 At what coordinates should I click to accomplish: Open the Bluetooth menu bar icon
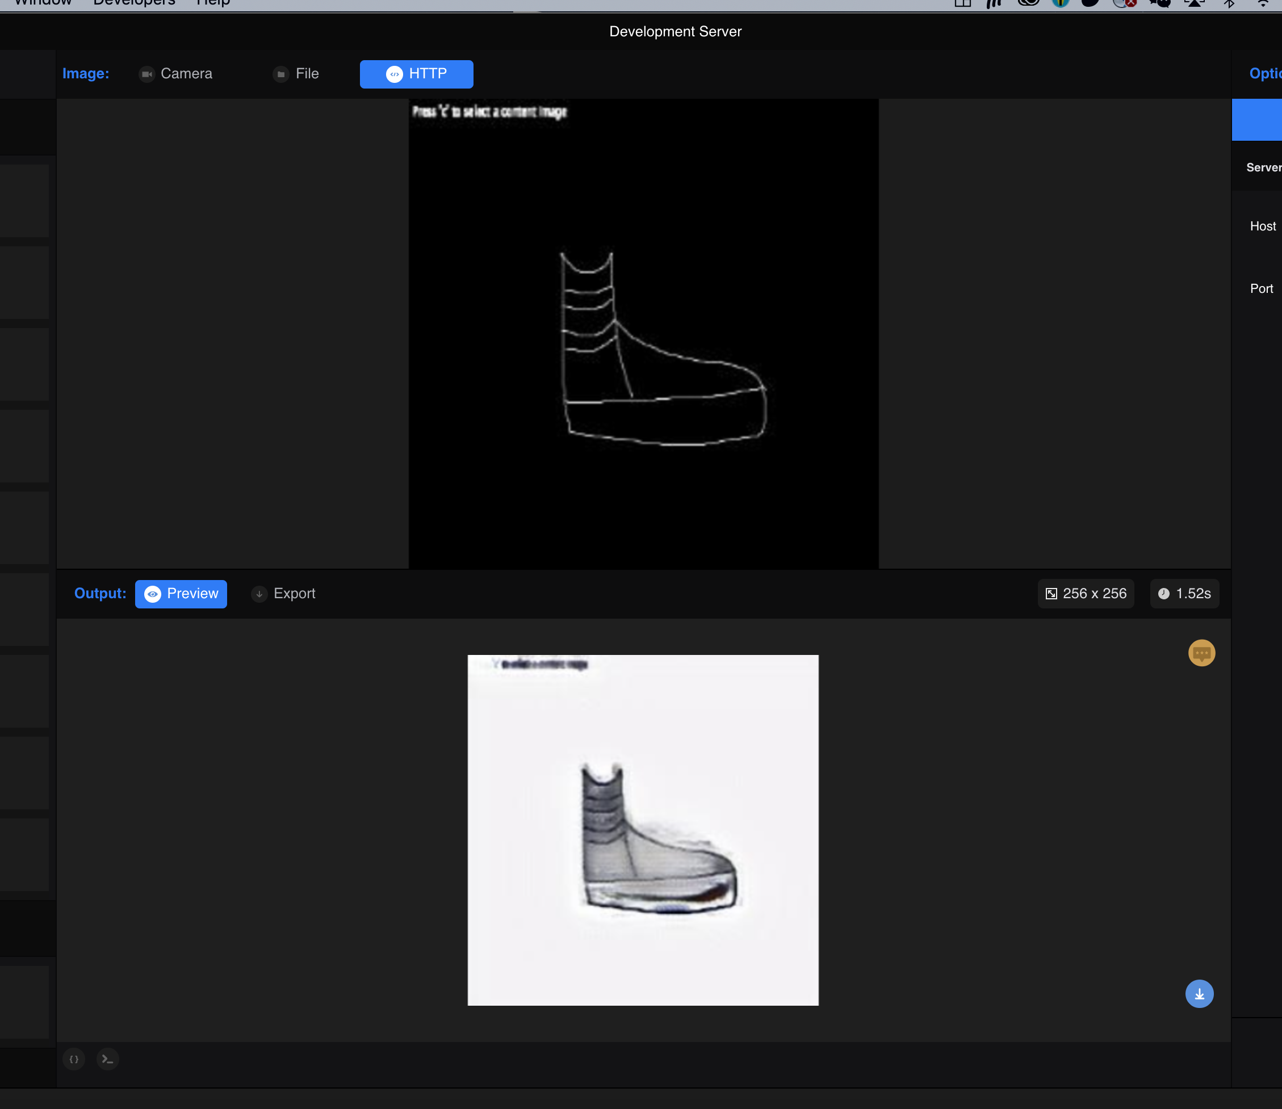pos(1229,3)
